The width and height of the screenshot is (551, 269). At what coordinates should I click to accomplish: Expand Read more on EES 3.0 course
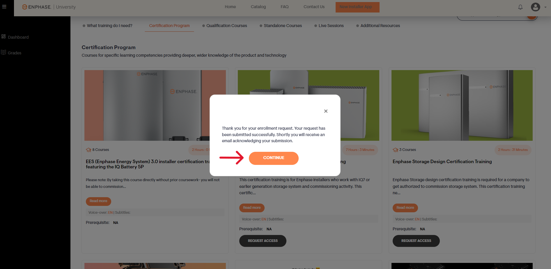pos(98,201)
